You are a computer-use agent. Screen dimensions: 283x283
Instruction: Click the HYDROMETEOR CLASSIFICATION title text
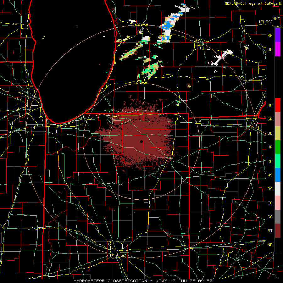point(110,281)
